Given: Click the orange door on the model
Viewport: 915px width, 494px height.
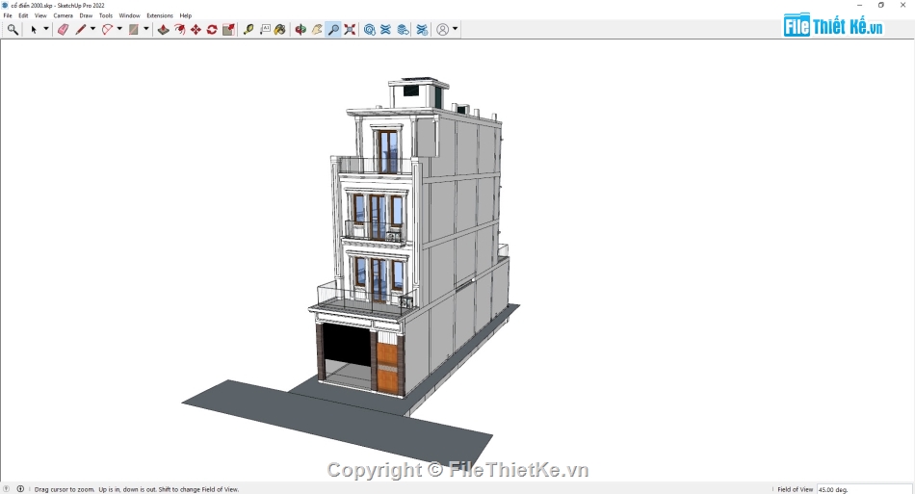Looking at the screenshot, I should click(387, 368).
